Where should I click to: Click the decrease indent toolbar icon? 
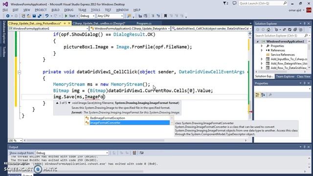pyautogui.click(x=140, y=16)
